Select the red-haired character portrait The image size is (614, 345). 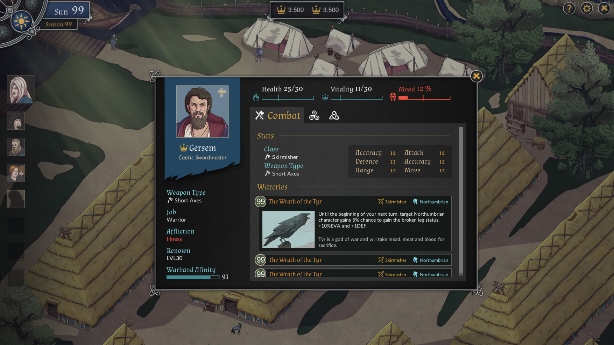click(16, 173)
